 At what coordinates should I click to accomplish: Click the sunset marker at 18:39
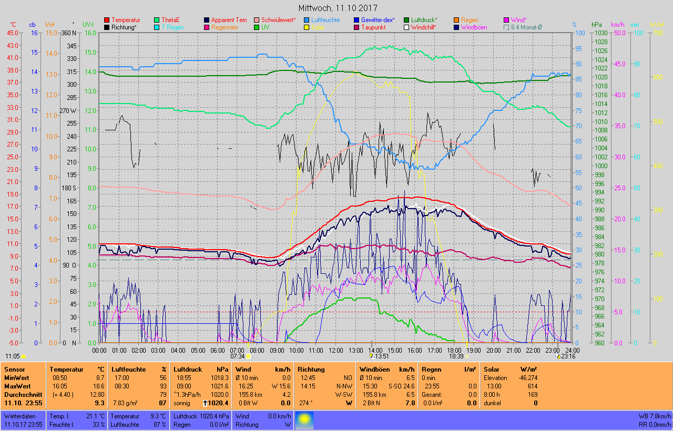pyautogui.click(x=467, y=356)
